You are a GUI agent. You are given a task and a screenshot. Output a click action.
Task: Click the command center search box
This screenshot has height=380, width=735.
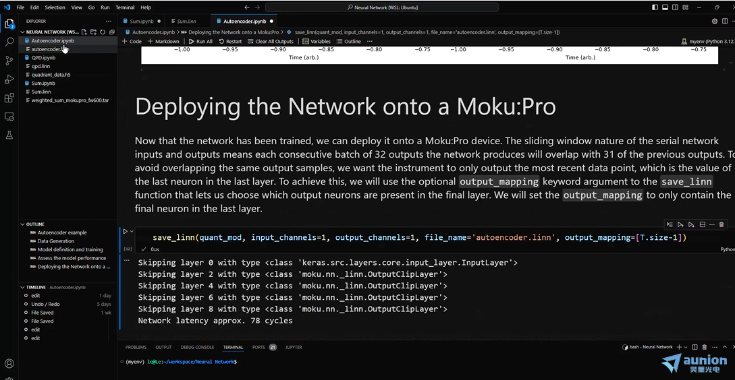coord(382,7)
